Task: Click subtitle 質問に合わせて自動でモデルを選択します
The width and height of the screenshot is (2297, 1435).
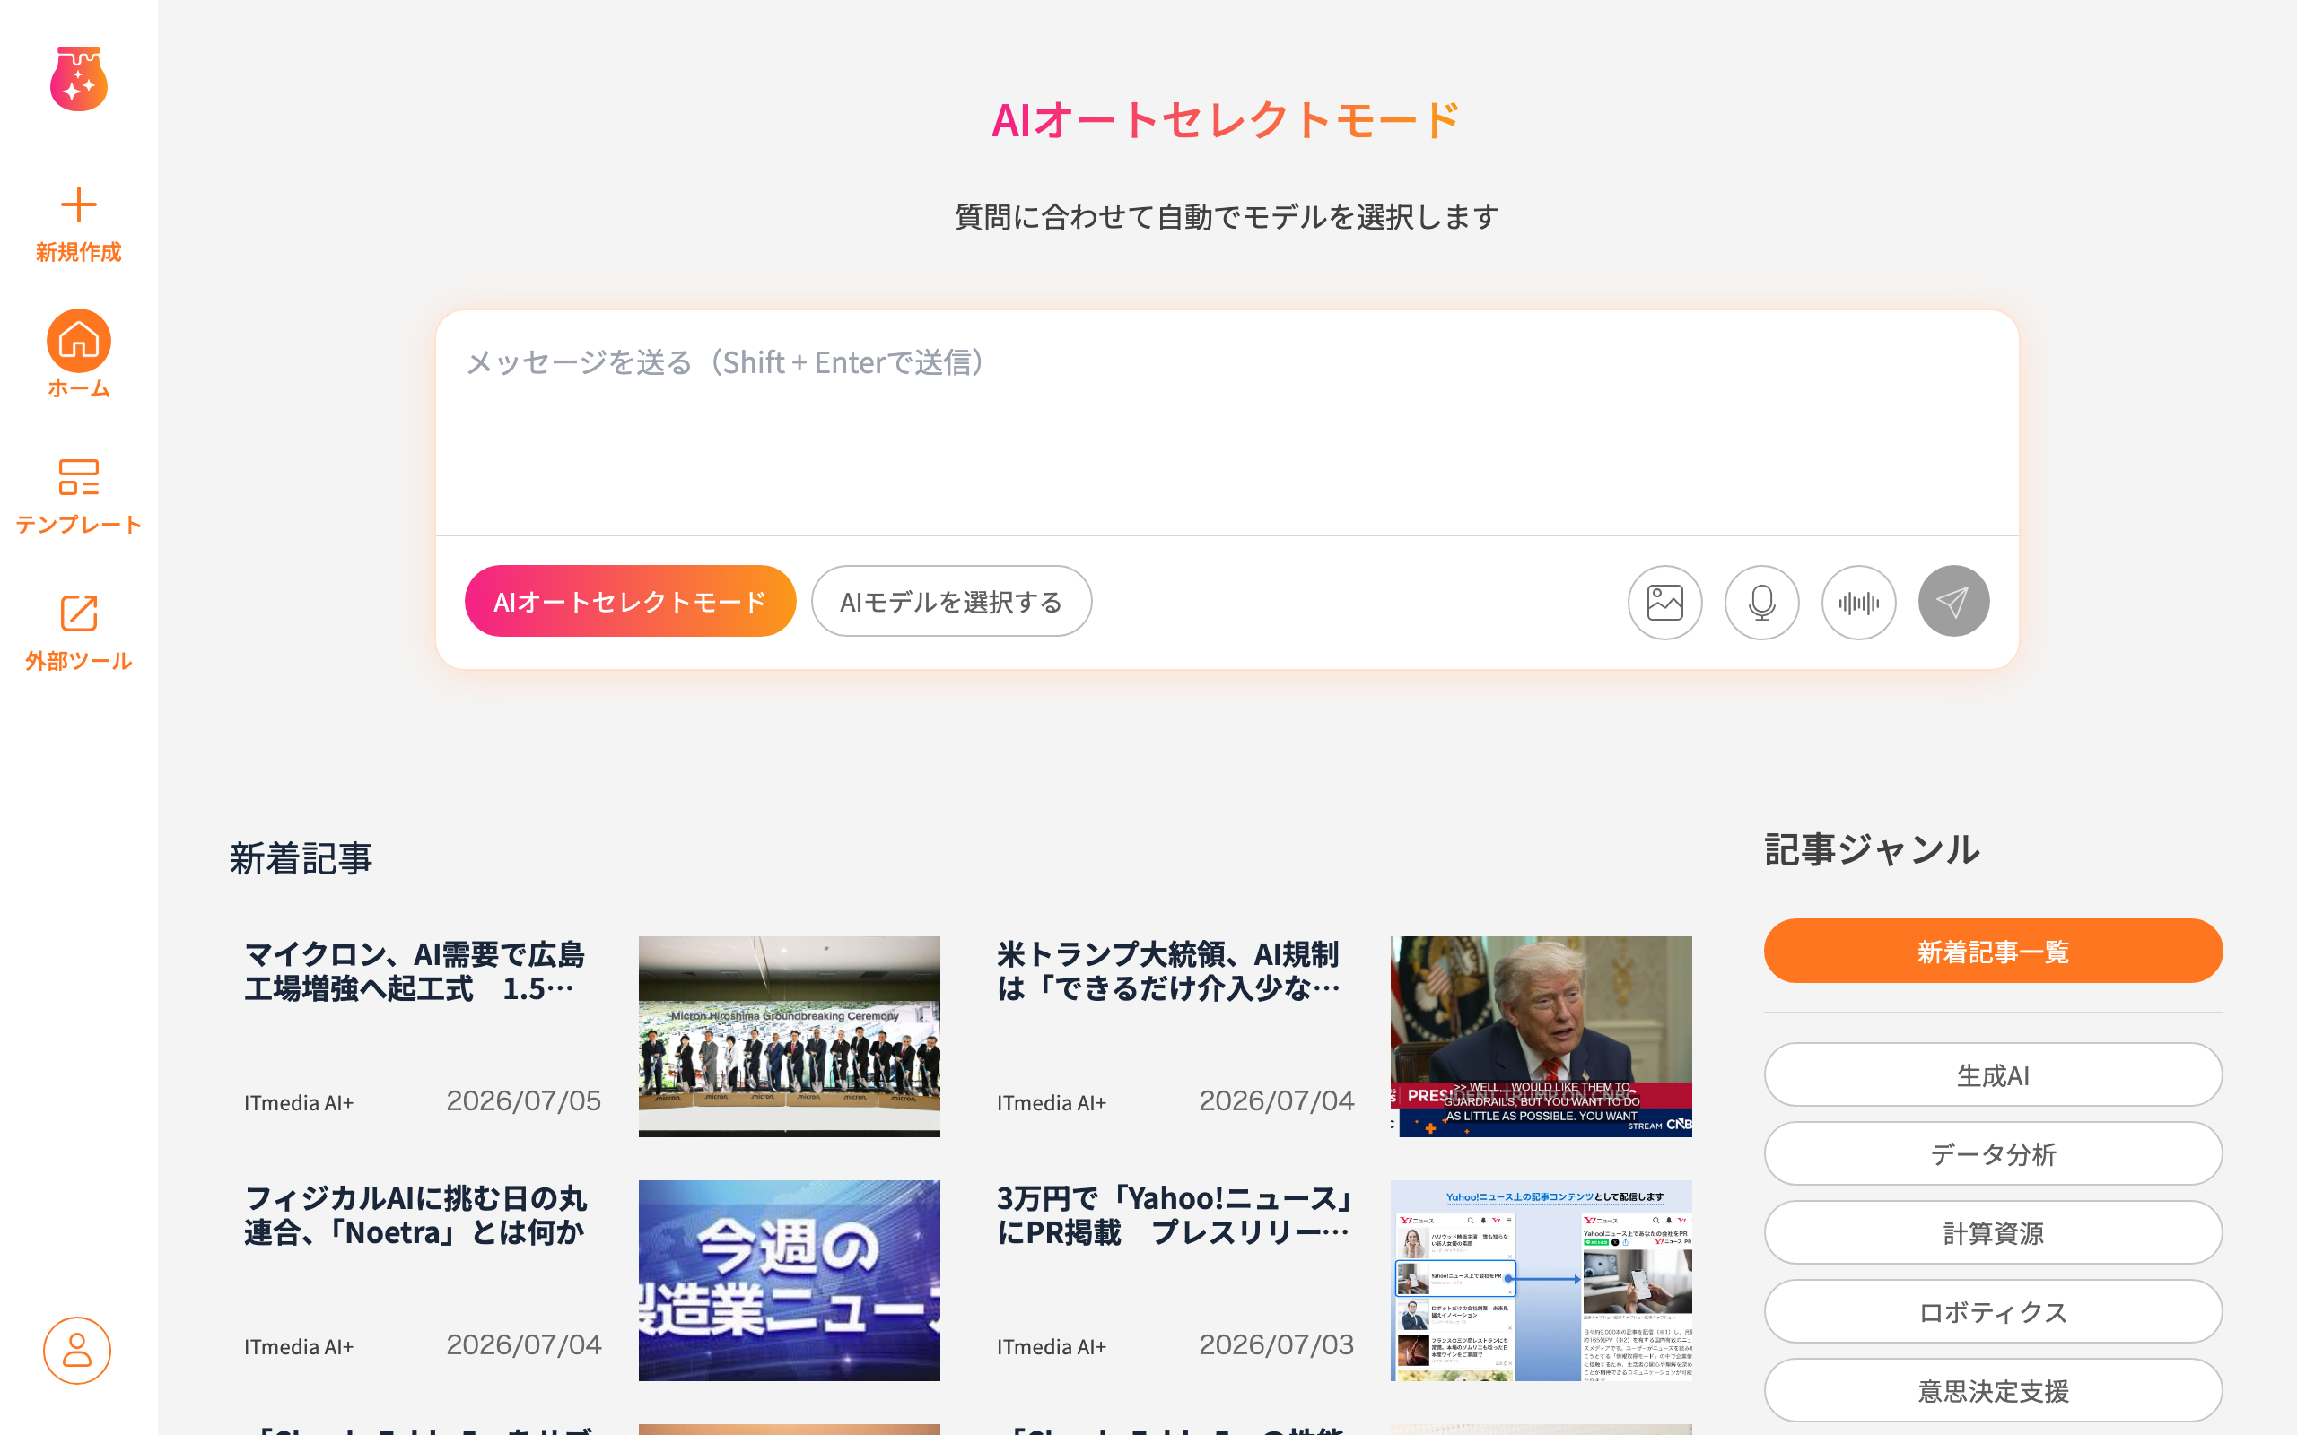Action: coord(1227,216)
